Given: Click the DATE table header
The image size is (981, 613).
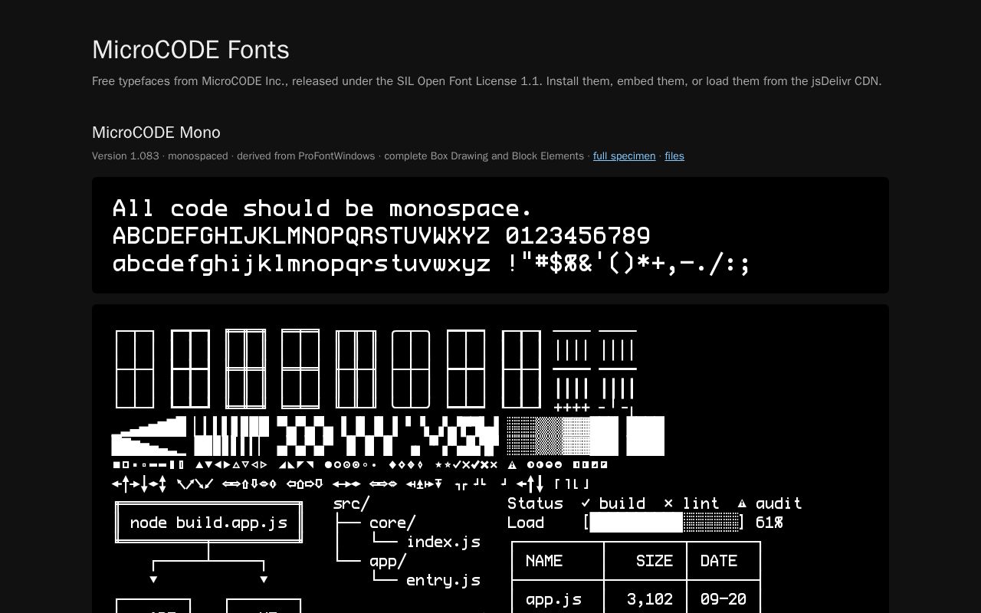Looking at the screenshot, I should click(x=719, y=561).
